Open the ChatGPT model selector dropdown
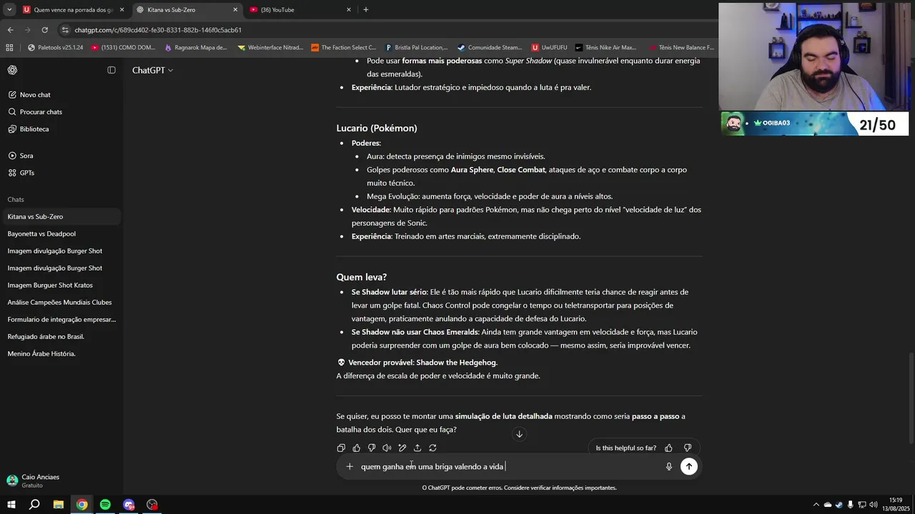The width and height of the screenshot is (915, 514). [x=152, y=71]
